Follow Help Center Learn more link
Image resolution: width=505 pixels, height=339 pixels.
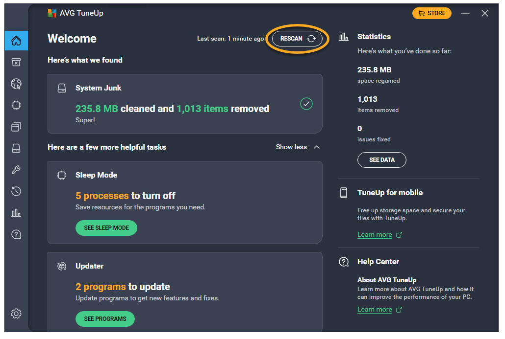[x=375, y=310]
